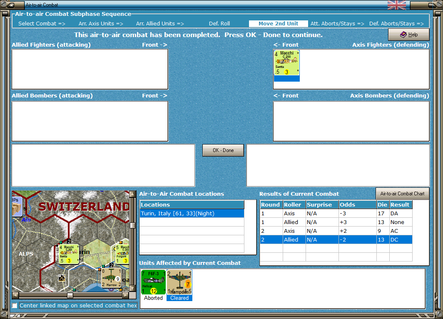Select the Hampden cleared bomber counter

click(179, 282)
